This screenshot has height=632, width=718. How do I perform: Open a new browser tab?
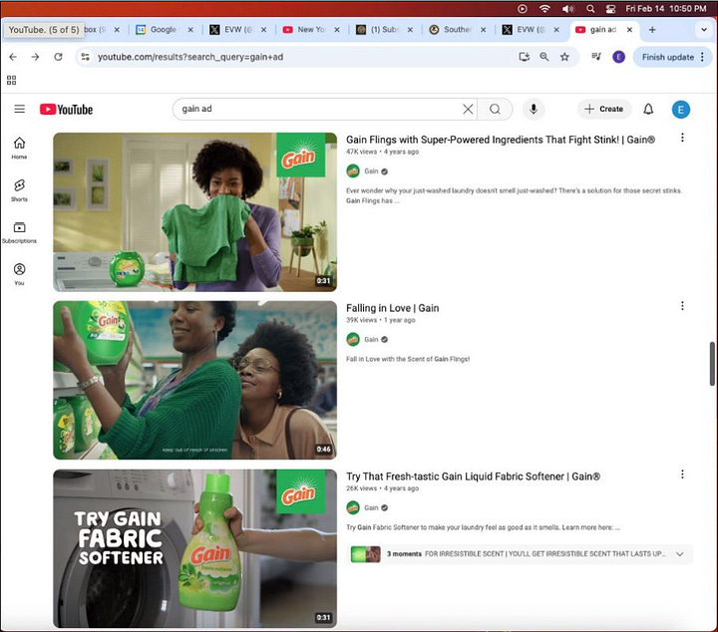click(x=652, y=30)
